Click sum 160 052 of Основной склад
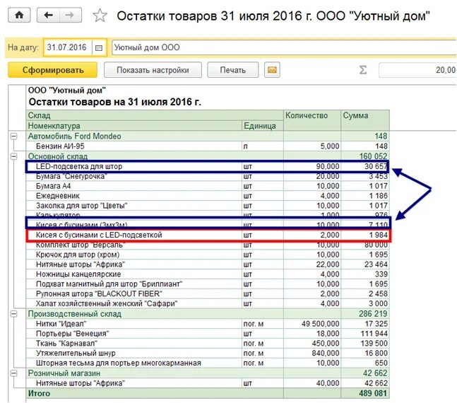This screenshot has width=457, height=403. coord(373,156)
